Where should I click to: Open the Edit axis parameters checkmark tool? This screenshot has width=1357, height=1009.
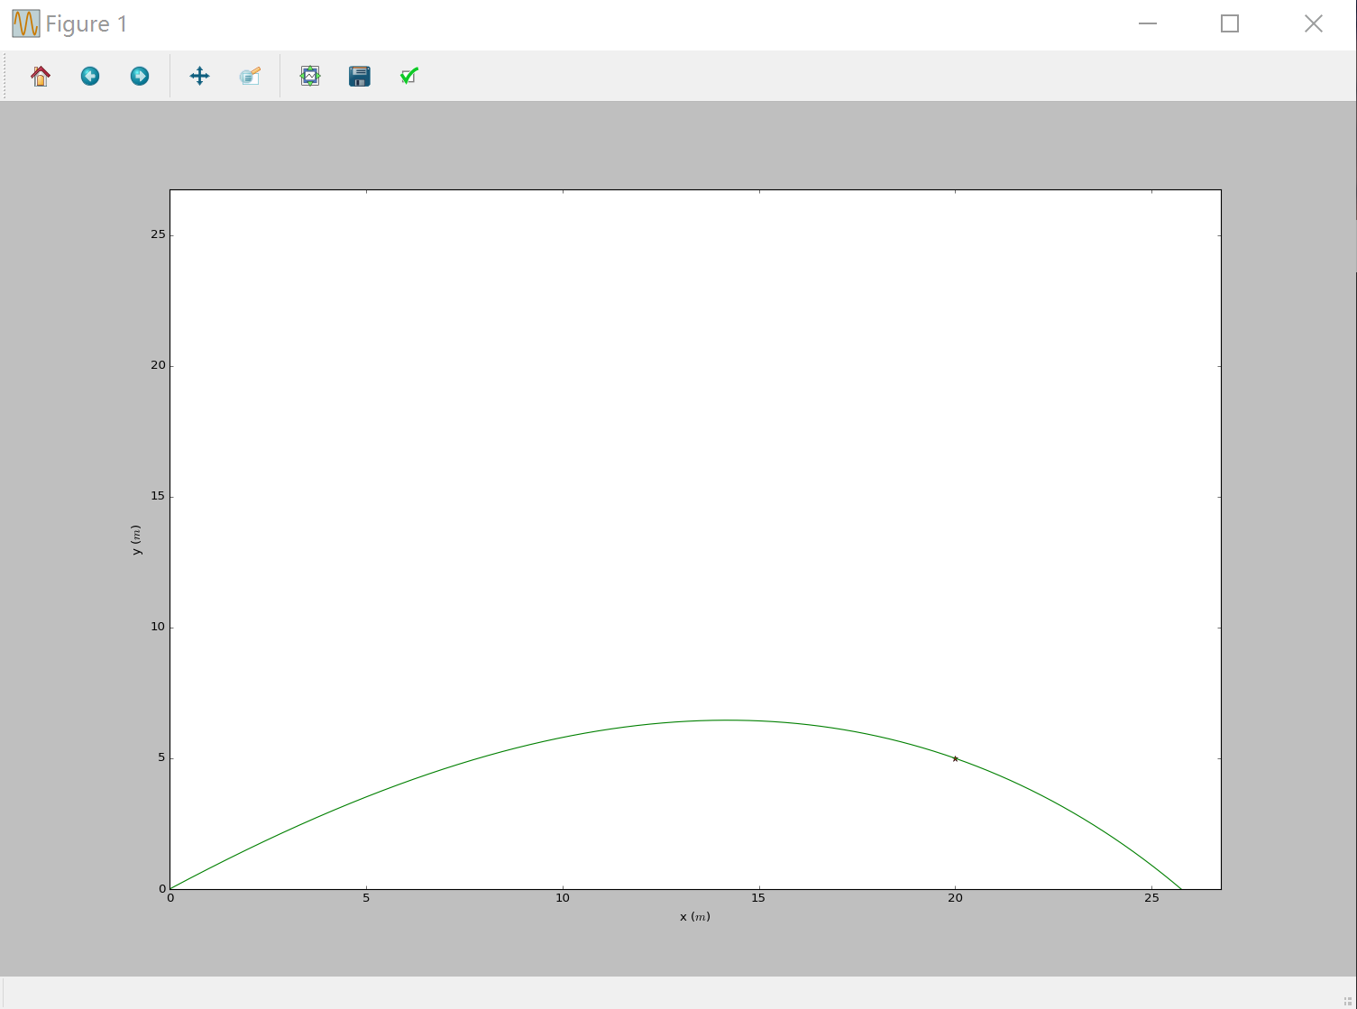tap(409, 76)
